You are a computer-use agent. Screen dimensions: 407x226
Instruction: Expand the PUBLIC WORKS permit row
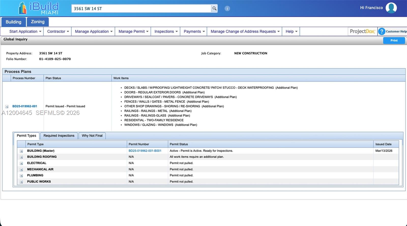click(x=21, y=182)
